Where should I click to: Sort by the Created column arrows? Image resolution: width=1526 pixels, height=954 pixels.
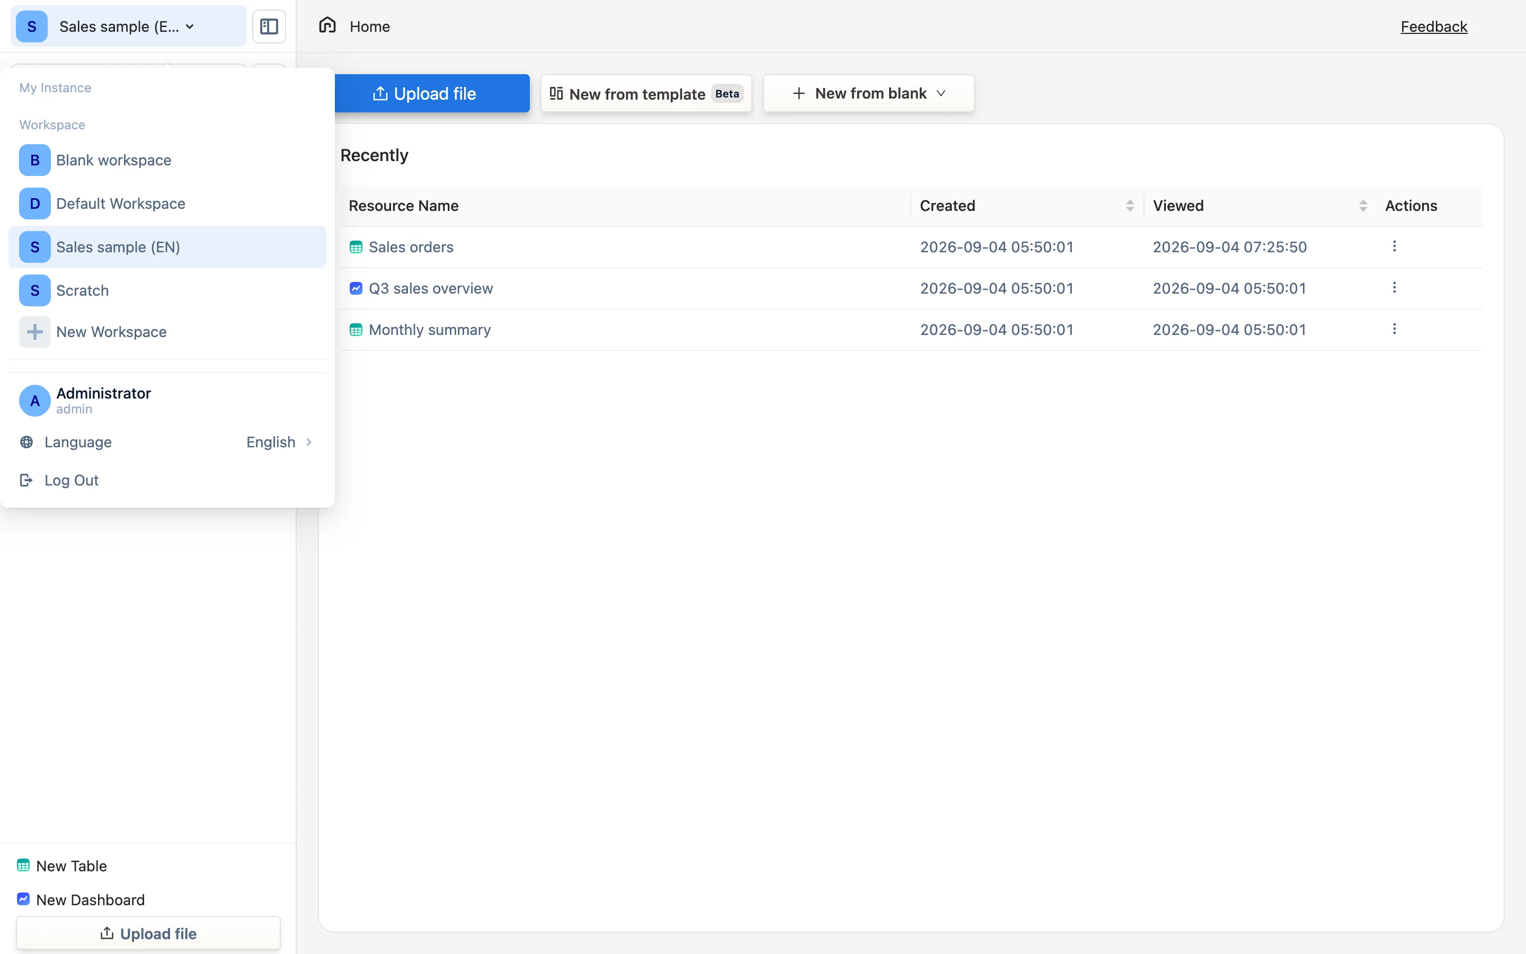coord(1130,206)
